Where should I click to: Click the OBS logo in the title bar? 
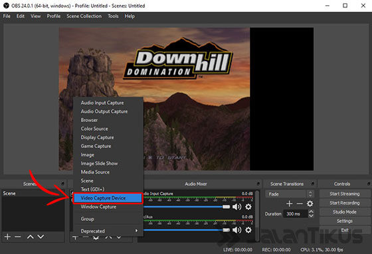tap(6, 5)
